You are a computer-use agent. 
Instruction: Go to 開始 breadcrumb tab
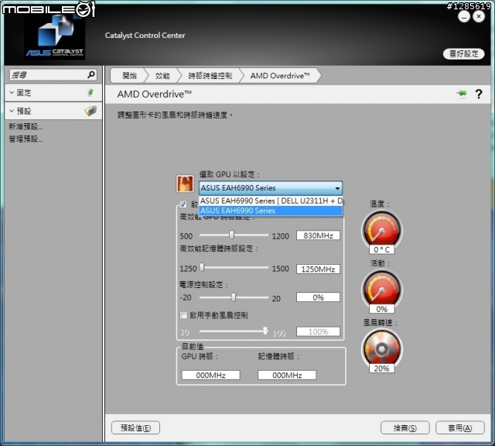click(x=129, y=76)
